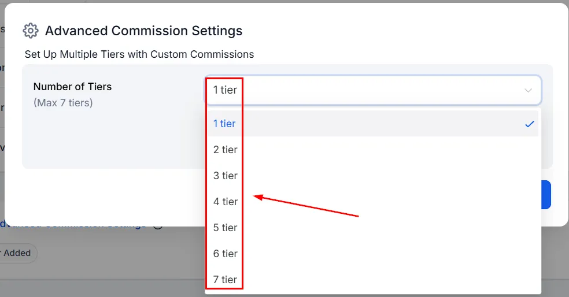Select the highlighted 1 tier option
This screenshot has height=297, width=569.
[x=372, y=124]
